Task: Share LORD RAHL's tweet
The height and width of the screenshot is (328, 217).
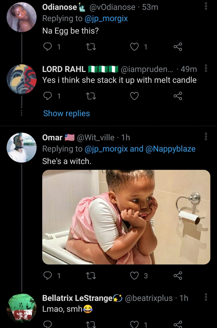Action: [x=178, y=96]
